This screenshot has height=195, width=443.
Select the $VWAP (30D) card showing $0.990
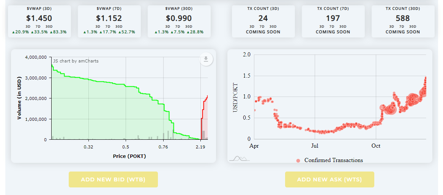[179, 22]
